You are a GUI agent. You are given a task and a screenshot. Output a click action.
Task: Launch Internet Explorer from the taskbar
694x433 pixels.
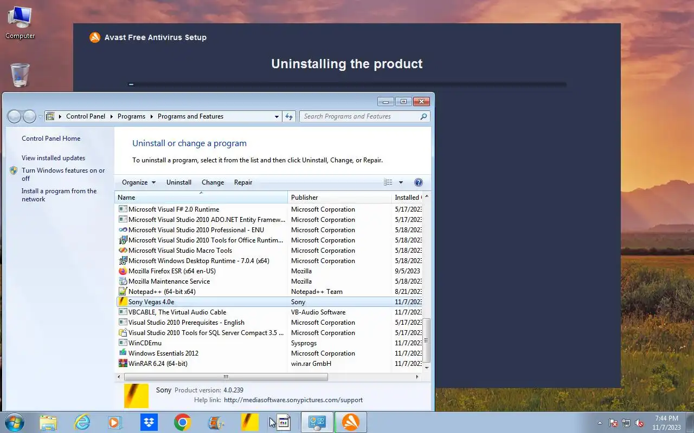point(82,422)
